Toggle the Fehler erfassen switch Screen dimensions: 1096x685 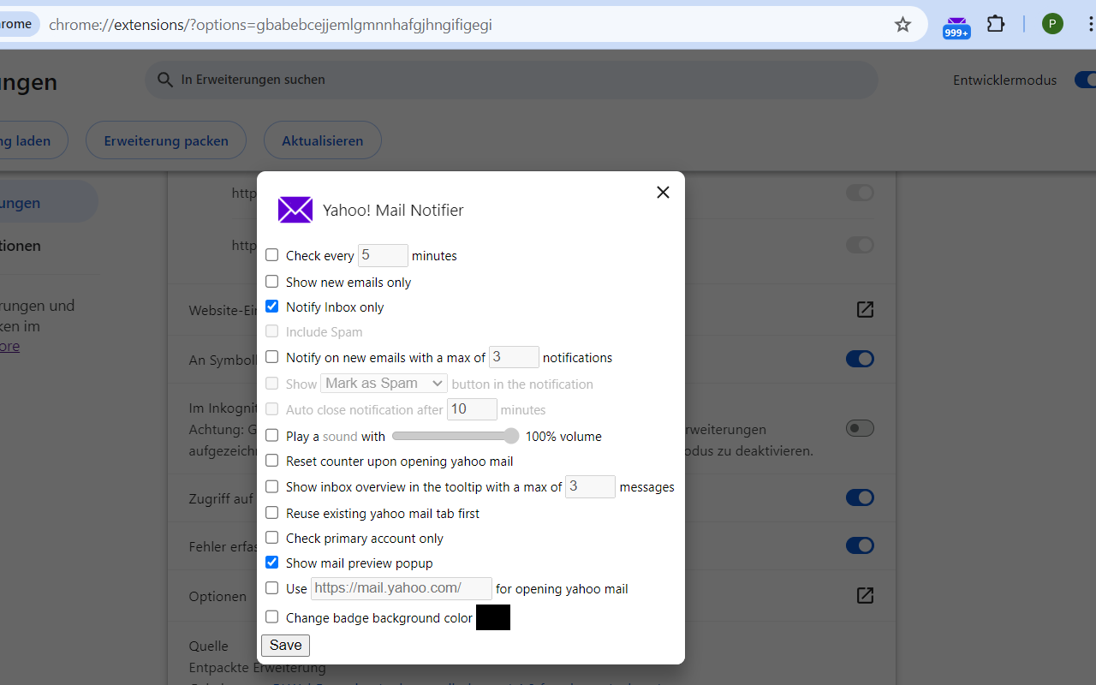(860, 545)
